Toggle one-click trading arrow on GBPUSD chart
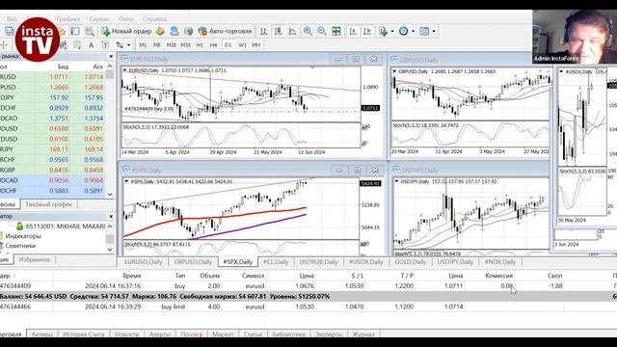 (394, 71)
